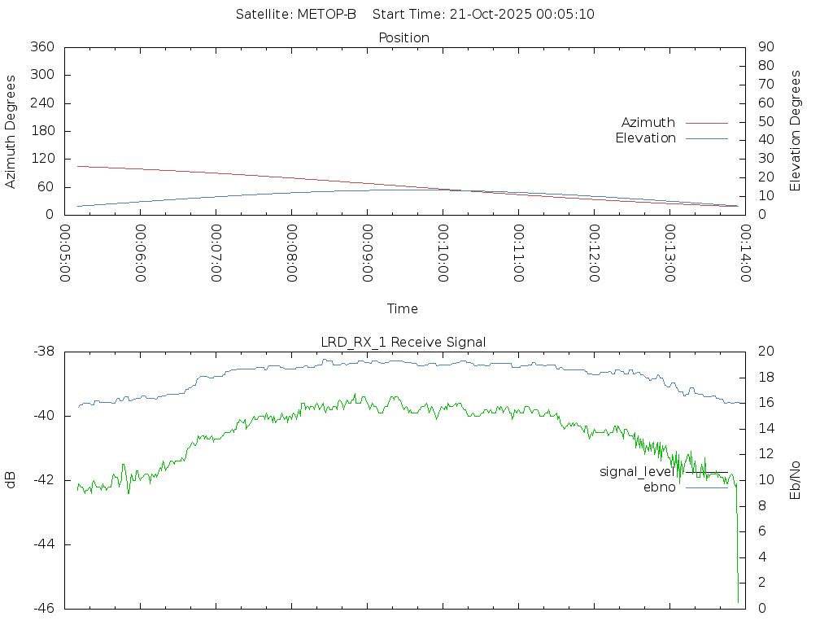This screenshot has height=625, width=833.
Task: Select the 00:07:00 time axis label
Action: tap(216, 253)
